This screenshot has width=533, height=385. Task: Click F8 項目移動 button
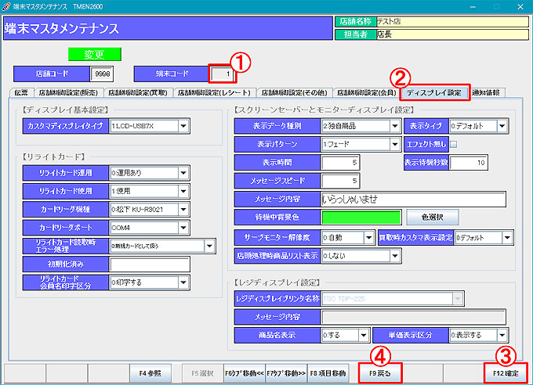click(x=328, y=373)
